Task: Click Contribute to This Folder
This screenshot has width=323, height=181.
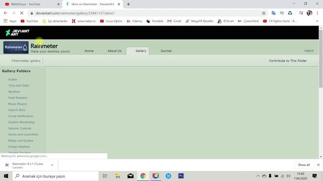Action: tap(288, 61)
